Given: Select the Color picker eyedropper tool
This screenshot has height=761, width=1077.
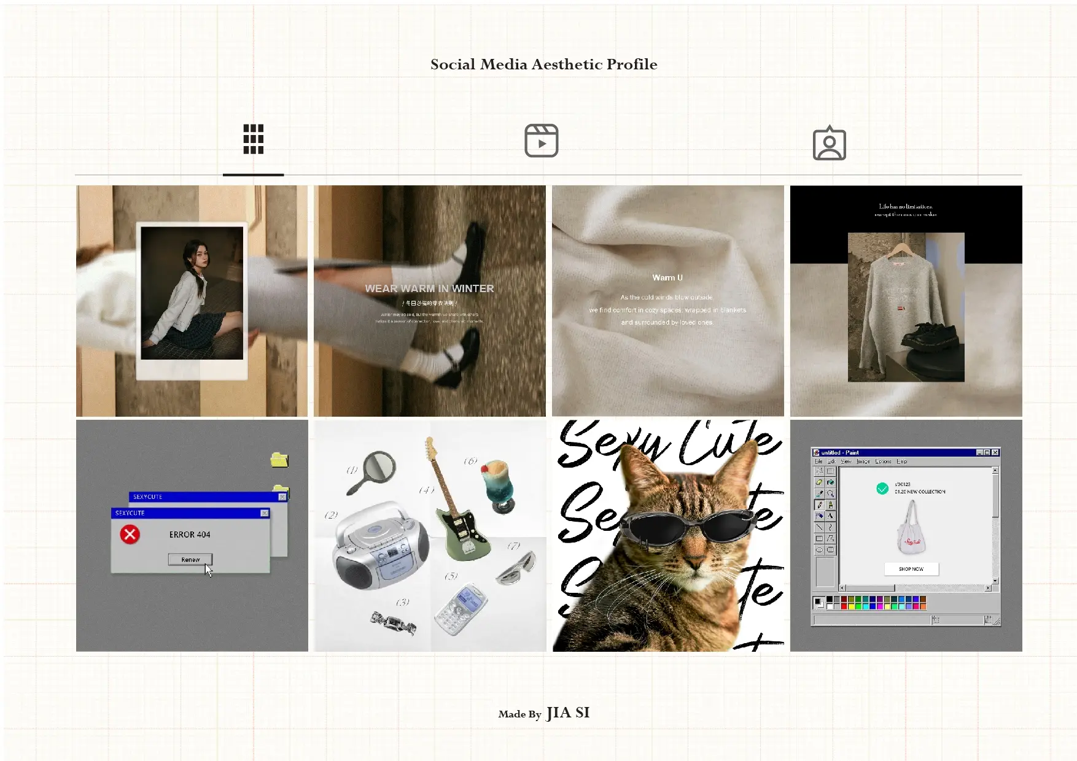Looking at the screenshot, I should point(820,493).
